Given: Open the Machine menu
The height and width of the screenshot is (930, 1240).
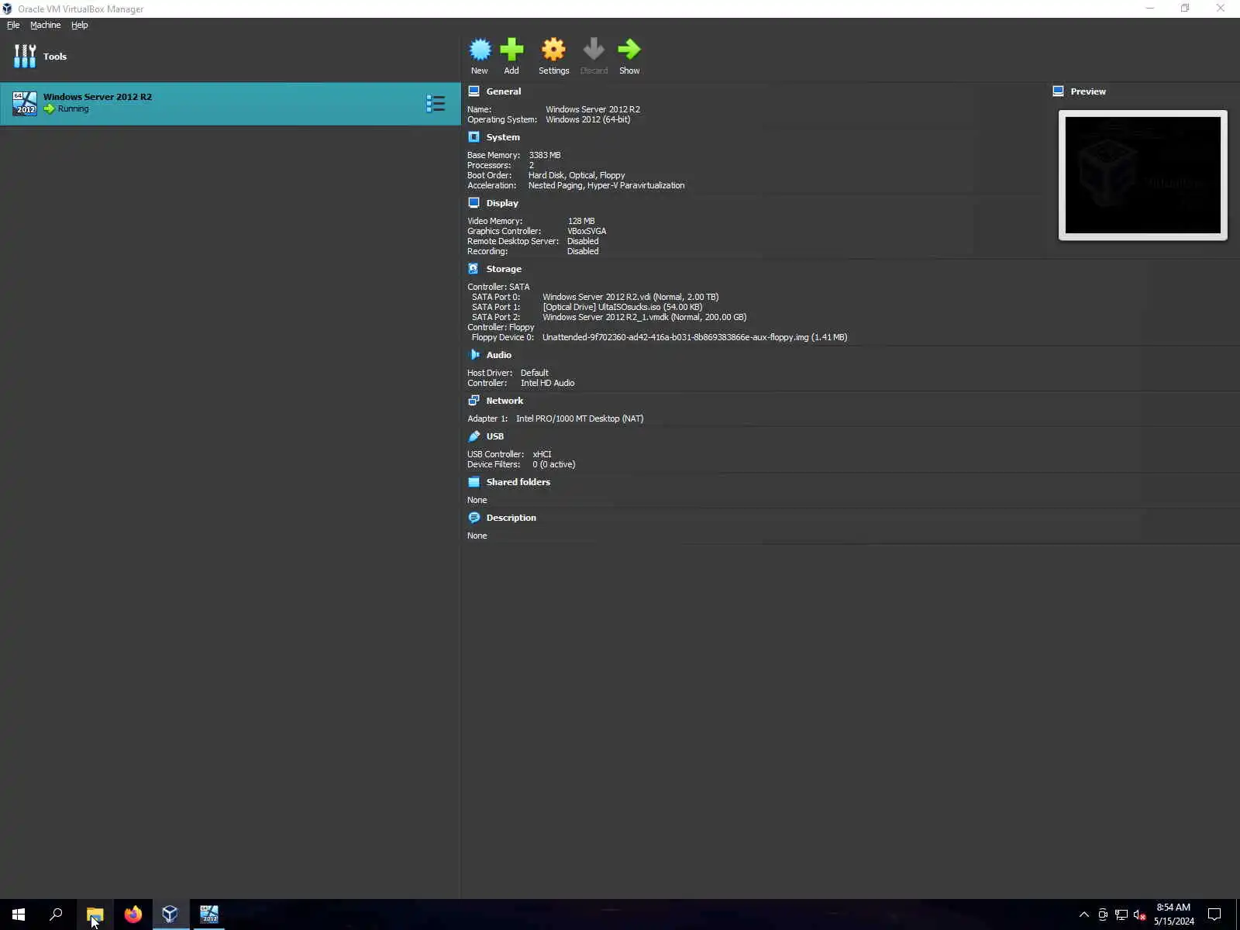Looking at the screenshot, I should pyautogui.click(x=45, y=25).
